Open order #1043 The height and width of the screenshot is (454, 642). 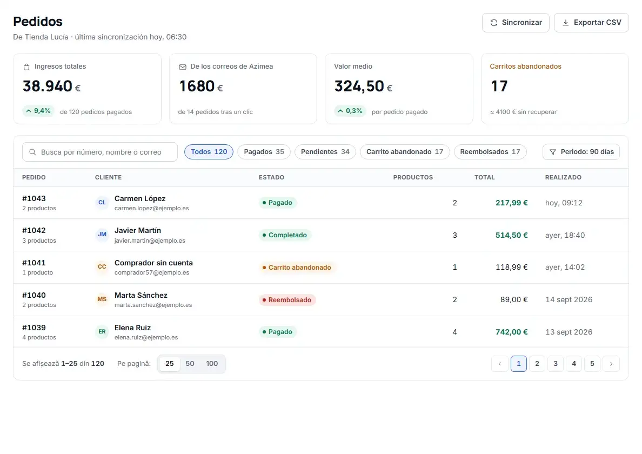tap(34, 198)
